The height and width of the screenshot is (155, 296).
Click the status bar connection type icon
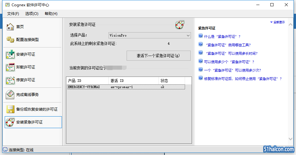(5, 149)
